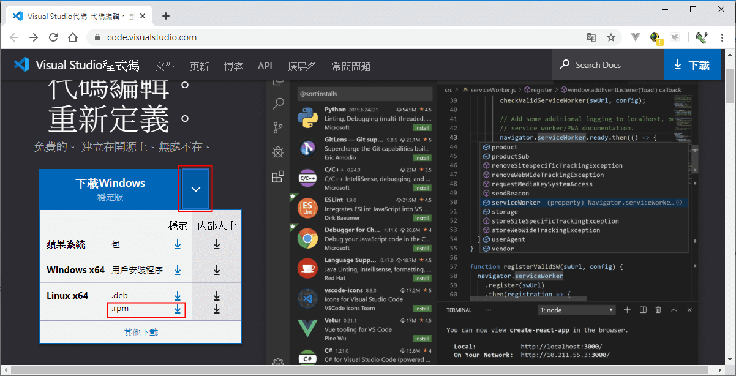The image size is (736, 376).
Task: Expand the Windows download options chevron
Action: [195, 189]
